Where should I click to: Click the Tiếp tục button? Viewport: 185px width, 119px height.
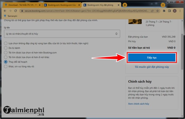[x=152, y=58]
